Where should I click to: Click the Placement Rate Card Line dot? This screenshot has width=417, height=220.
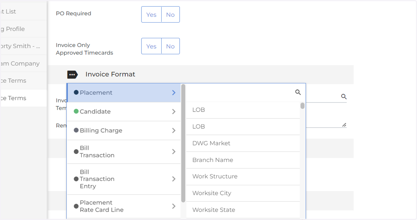76,206
